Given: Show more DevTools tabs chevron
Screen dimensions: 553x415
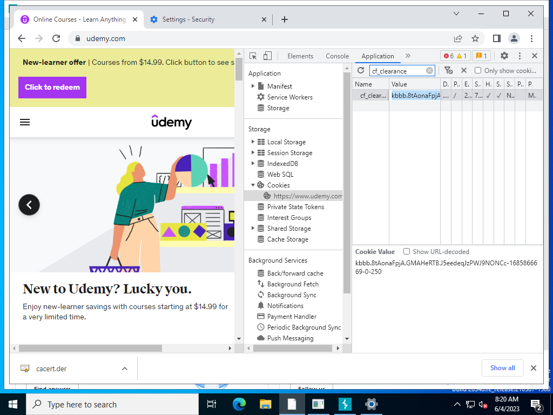Looking at the screenshot, I should [x=408, y=56].
